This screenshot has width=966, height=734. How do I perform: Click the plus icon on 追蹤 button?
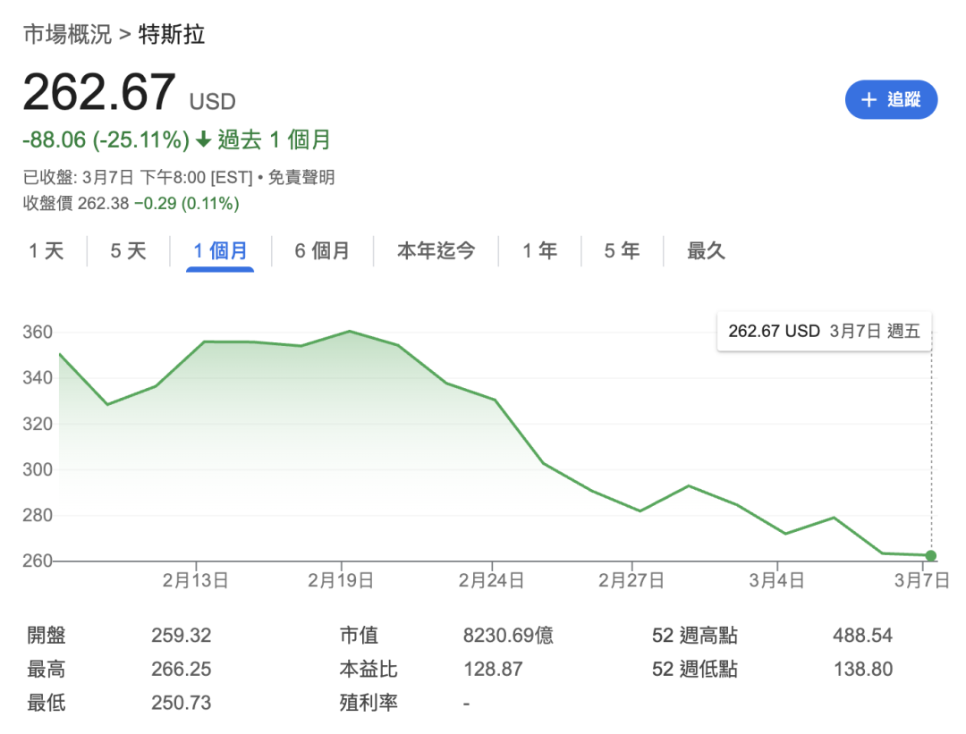coord(869,100)
